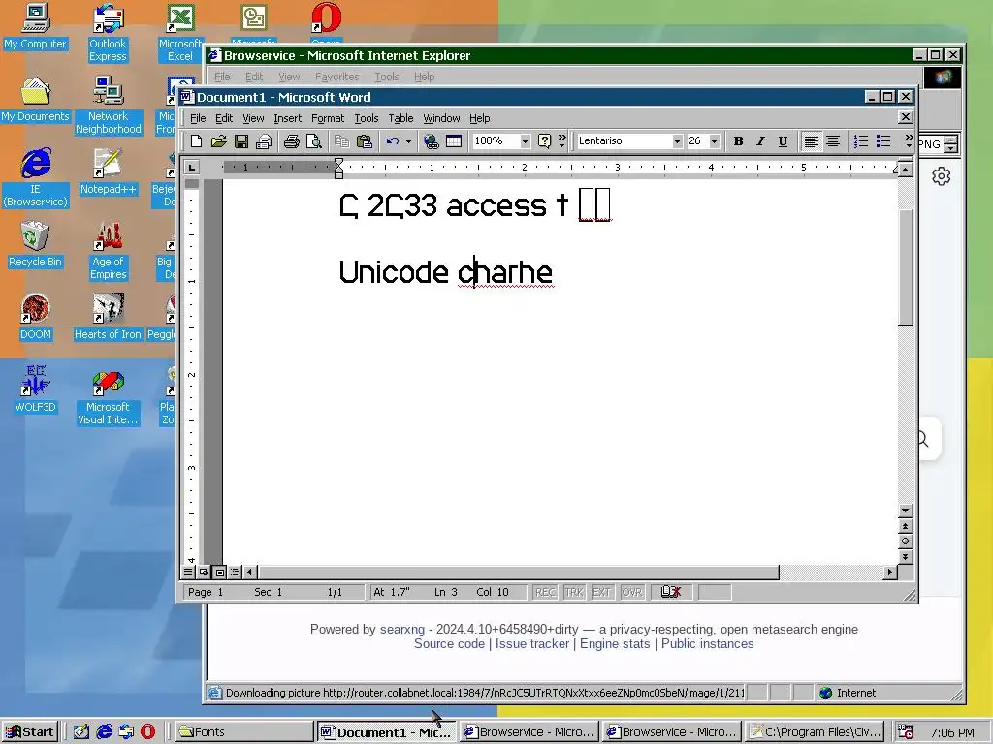Undo the last action in Word
The height and width of the screenshot is (744, 993).
click(x=393, y=141)
